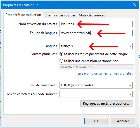Open Réglages avancés d'extraction settings
The height and width of the screenshot is (128, 140).
(x=106, y=104)
